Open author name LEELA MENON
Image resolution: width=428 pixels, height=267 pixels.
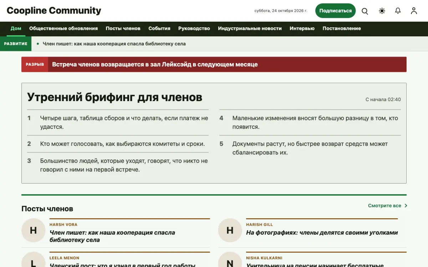64,258
